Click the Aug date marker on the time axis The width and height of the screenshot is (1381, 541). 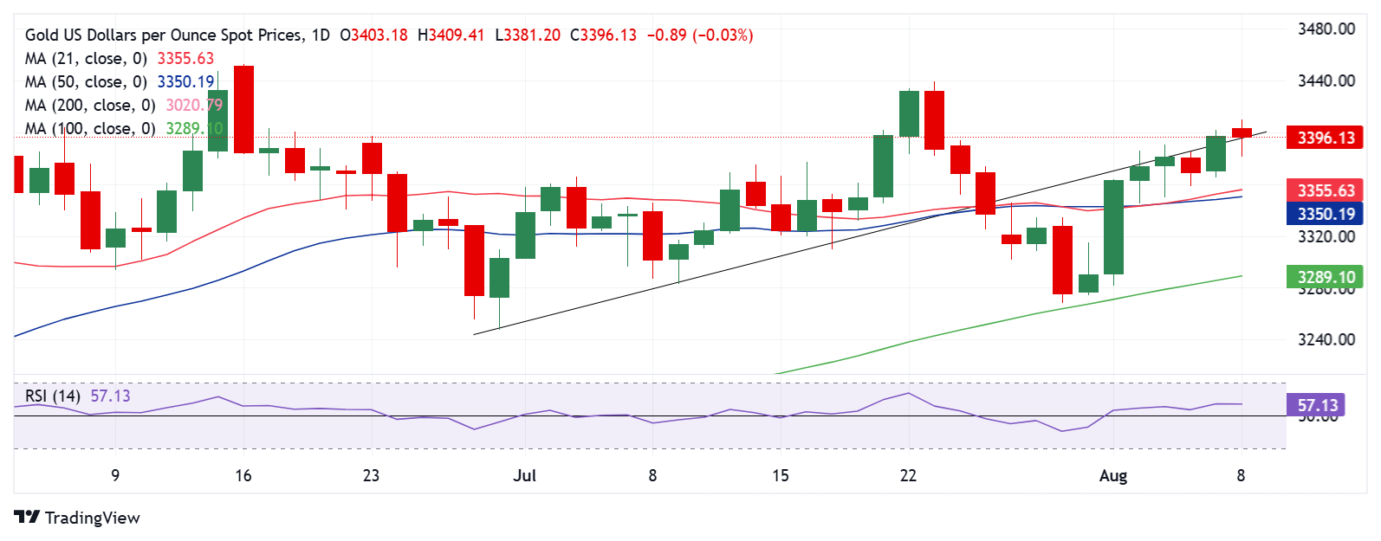(x=1113, y=475)
